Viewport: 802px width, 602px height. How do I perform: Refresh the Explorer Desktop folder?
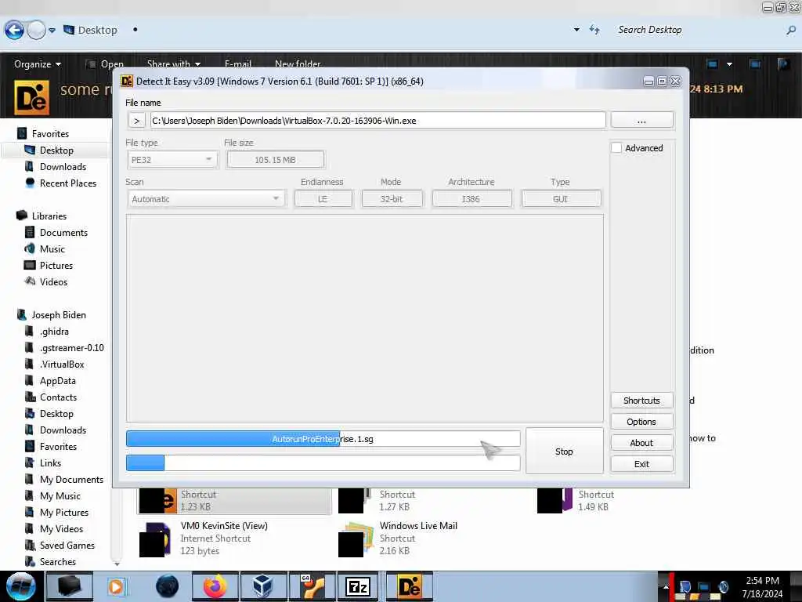(x=594, y=30)
